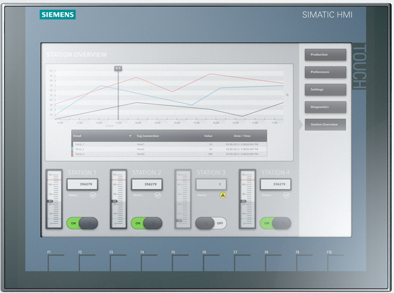Click the value 53 in Trend_1 row
The height and width of the screenshot is (293, 394).
pyautogui.click(x=211, y=144)
